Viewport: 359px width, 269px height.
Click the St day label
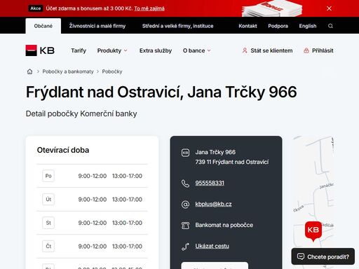pos(48,223)
